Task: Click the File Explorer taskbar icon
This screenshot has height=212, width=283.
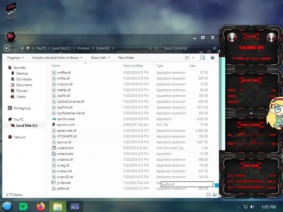Action: pyautogui.click(x=58, y=206)
